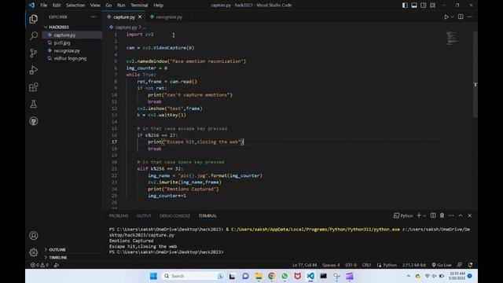Open Run and Debug view
The width and height of the screenshot is (503, 283).
pos(33,70)
